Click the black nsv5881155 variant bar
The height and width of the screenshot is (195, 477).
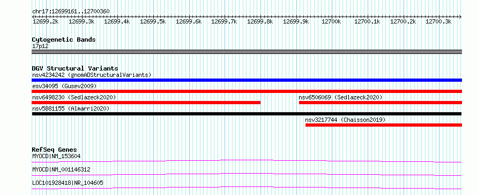click(x=247, y=114)
